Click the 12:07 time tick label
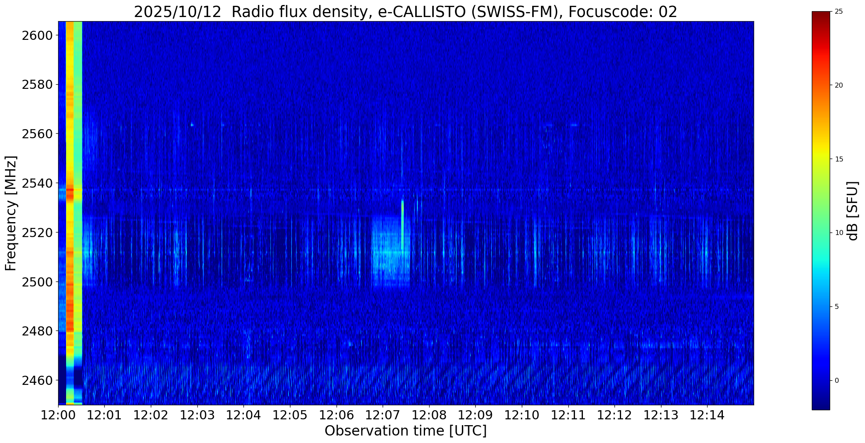The image size is (865, 443). pyautogui.click(x=383, y=415)
